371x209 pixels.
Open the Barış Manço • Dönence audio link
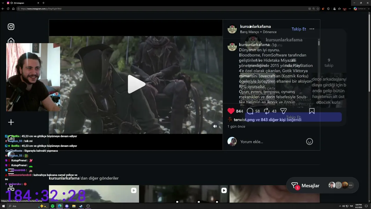[258, 32]
